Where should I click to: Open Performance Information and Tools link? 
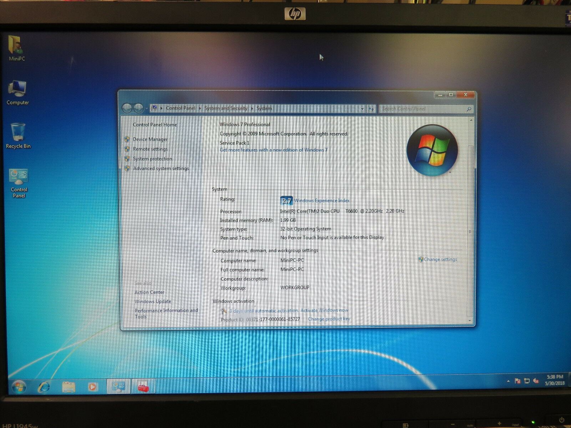click(166, 313)
